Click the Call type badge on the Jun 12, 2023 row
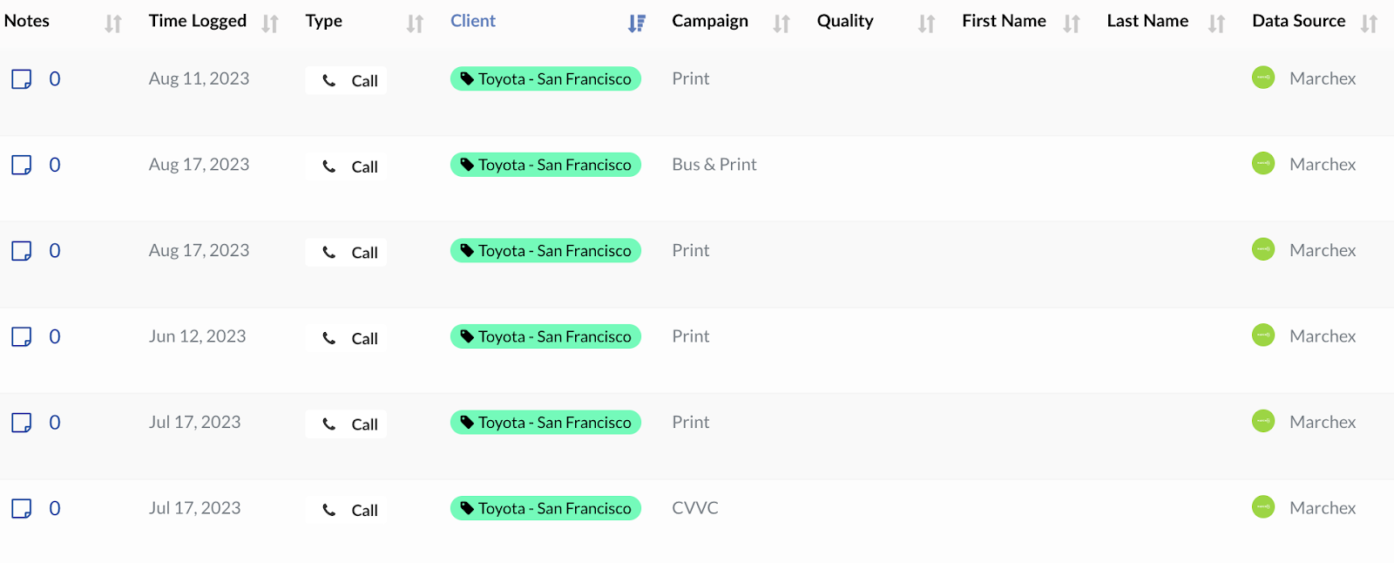The height and width of the screenshot is (563, 1394). tap(347, 338)
